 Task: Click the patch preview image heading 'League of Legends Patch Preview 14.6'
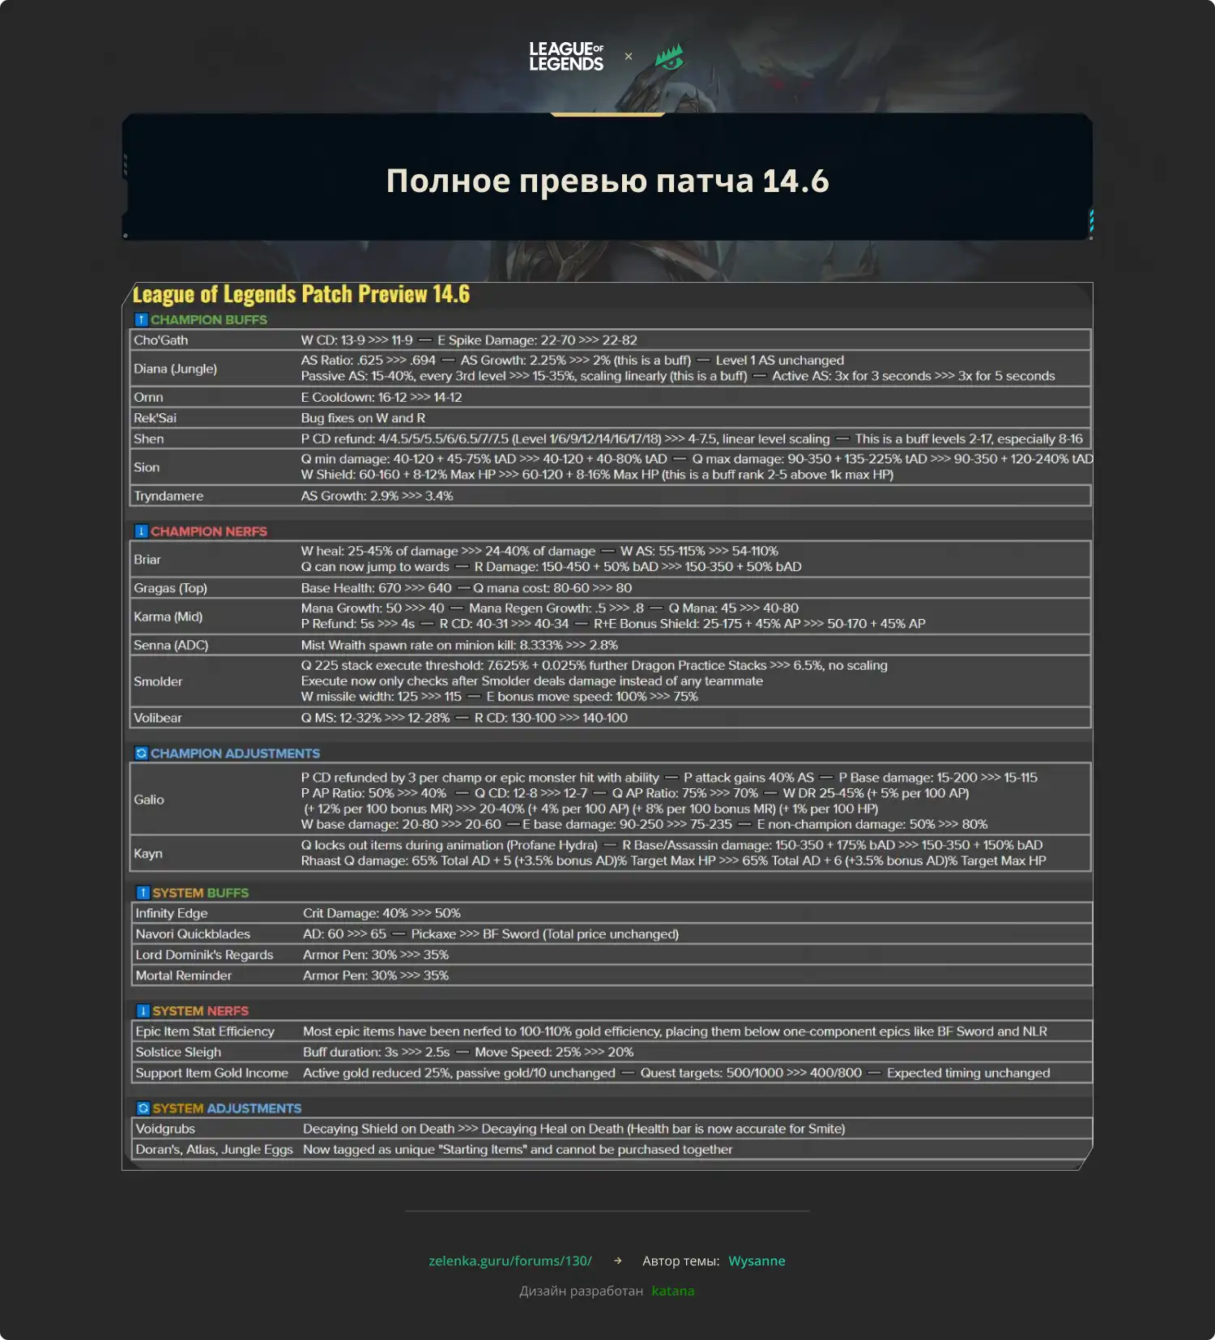coord(301,294)
